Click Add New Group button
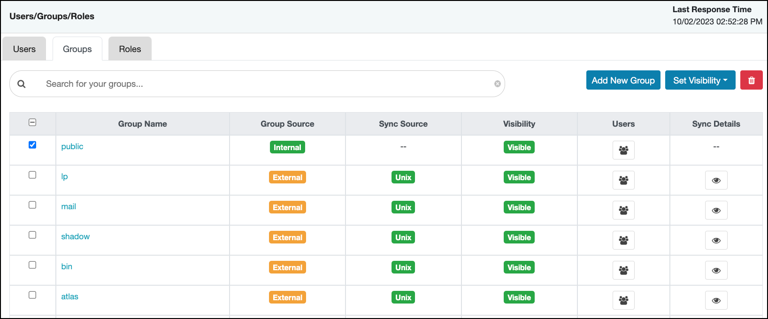This screenshot has width=768, height=319. (x=623, y=80)
